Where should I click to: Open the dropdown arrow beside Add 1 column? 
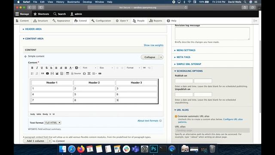50,141
